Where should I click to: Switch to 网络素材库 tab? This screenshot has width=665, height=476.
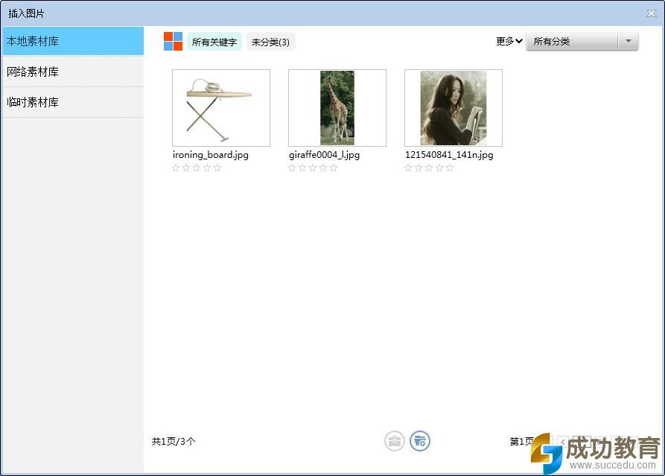click(73, 72)
